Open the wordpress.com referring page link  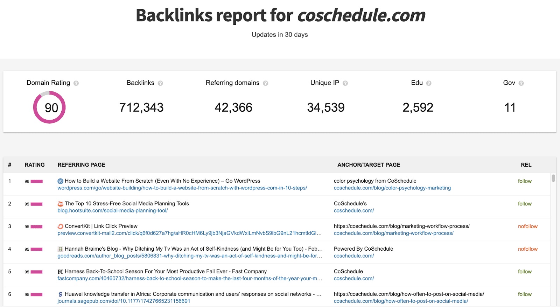pyautogui.click(x=182, y=188)
